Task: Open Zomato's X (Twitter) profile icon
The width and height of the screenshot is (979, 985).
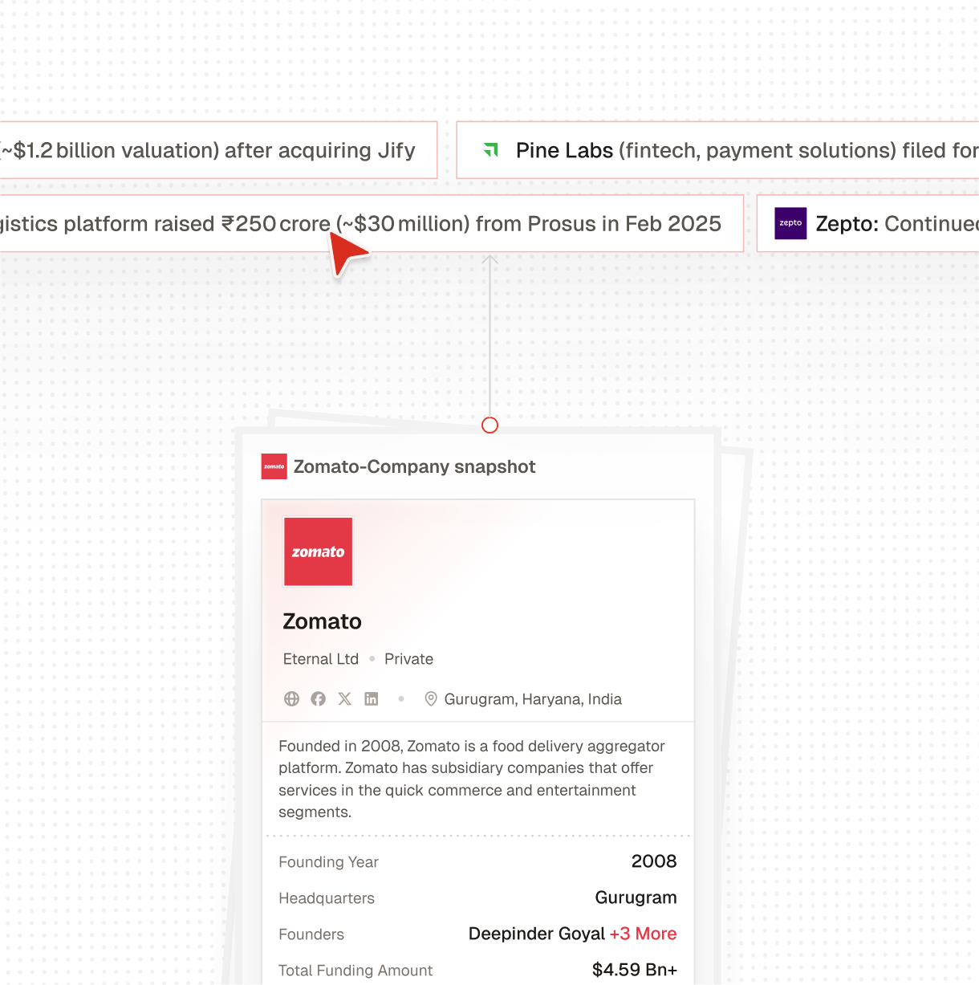Action: point(345,699)
